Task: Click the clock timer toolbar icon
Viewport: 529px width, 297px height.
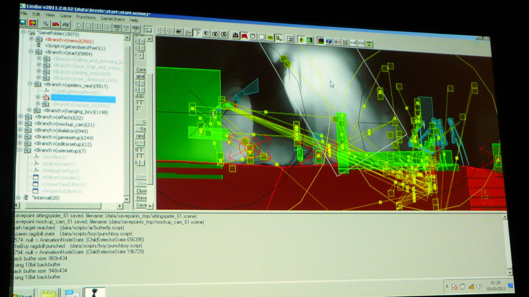Action: click(x=253, y=36)
